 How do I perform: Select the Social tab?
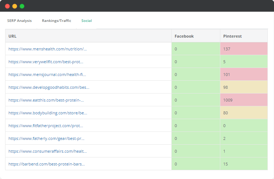point(87,20)
